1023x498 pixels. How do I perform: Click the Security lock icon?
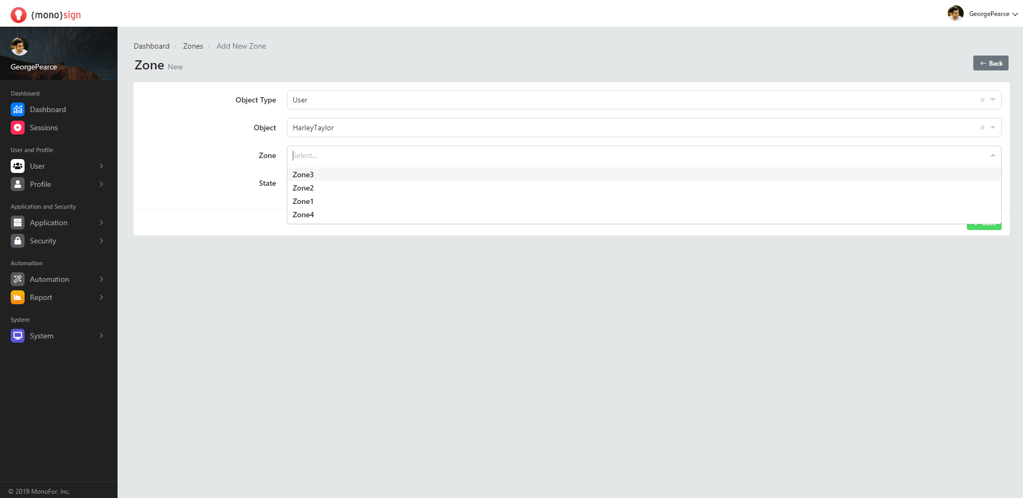(18, 241)
